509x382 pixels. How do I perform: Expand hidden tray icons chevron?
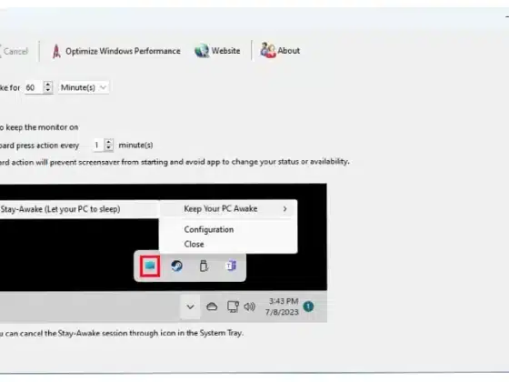(191, 307)
